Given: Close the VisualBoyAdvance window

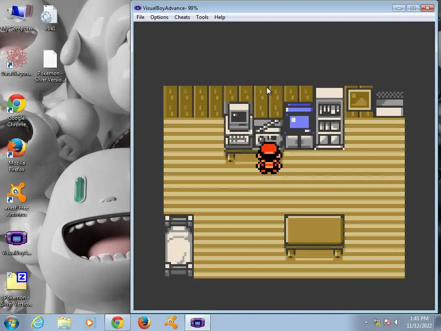Looking at the screenshot, I should (427, 8).
